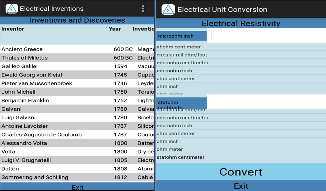
Task: Click the Inventor column header
Action: (x=13, y=29)
